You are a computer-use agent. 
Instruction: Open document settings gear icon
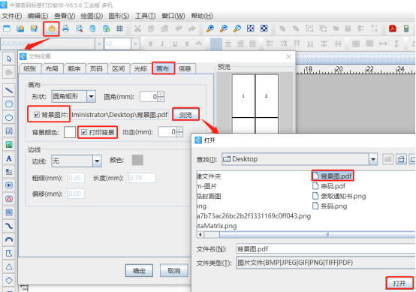point(52,29)
